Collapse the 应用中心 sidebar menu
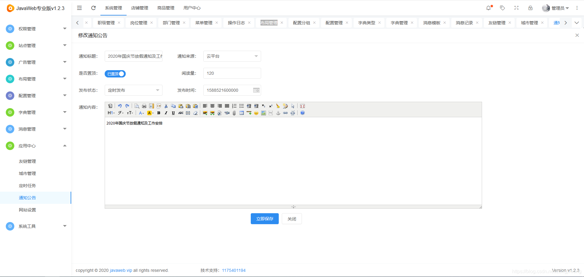 [36, 146]
